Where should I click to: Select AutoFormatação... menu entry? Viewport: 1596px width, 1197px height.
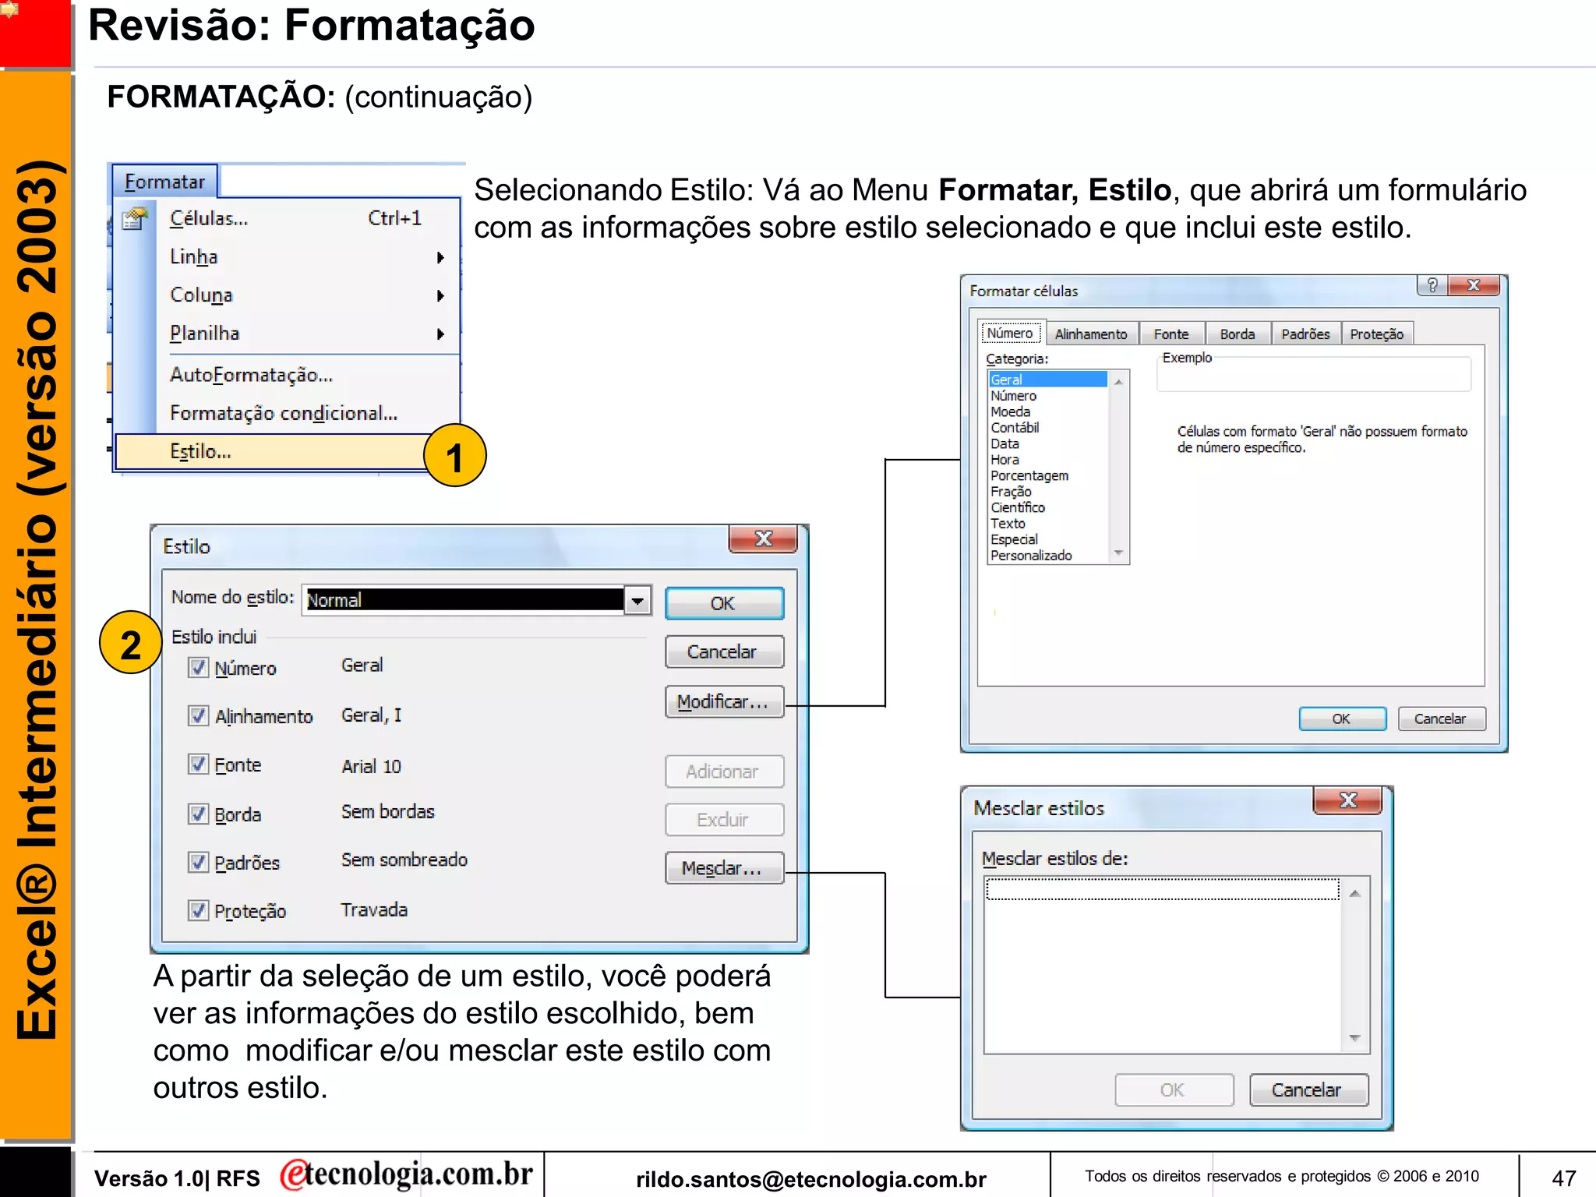(287, 376)
